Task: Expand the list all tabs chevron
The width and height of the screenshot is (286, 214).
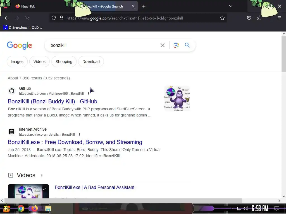Action: [230, 6]
